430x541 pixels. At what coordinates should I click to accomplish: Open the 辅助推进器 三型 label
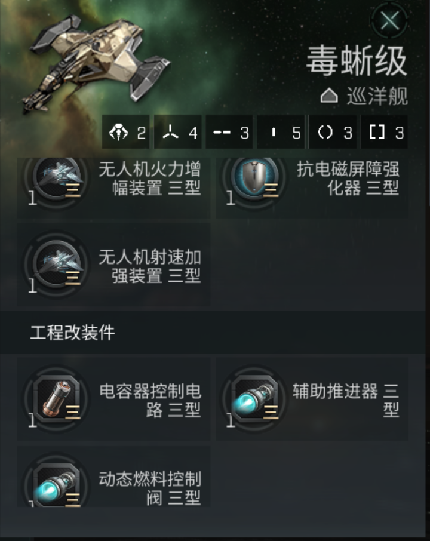click(x=346, y=400)
